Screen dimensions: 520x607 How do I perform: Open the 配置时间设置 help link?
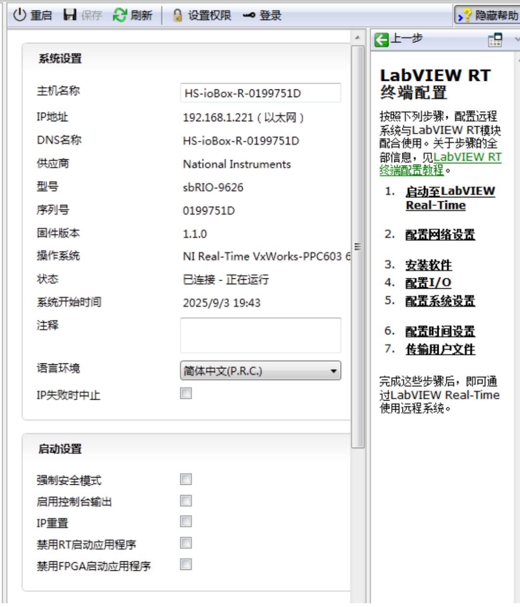[x=440, y=331]
